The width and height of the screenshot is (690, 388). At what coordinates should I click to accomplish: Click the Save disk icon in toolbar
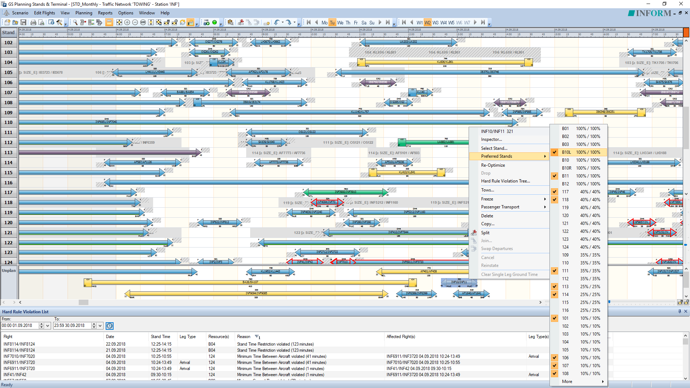coord(23,22)
